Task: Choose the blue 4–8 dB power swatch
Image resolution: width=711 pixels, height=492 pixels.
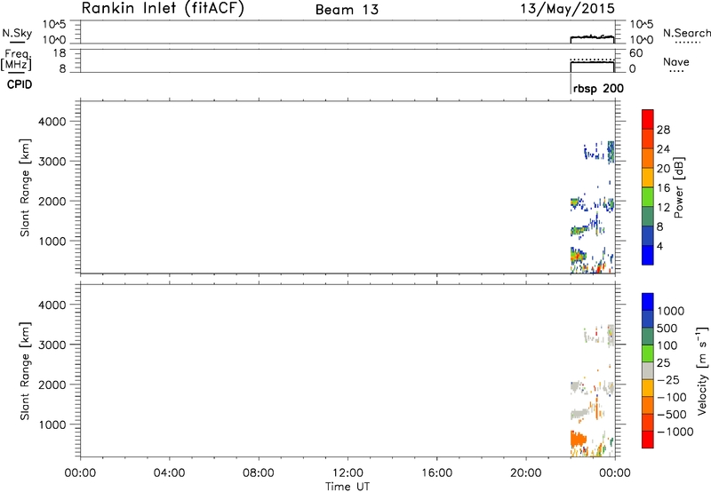Action: [648, 236]
